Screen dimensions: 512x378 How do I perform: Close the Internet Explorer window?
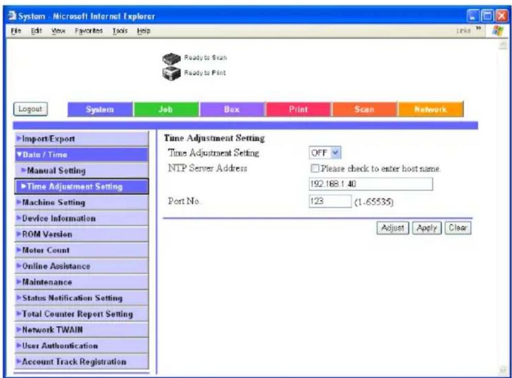coord(502,16)
